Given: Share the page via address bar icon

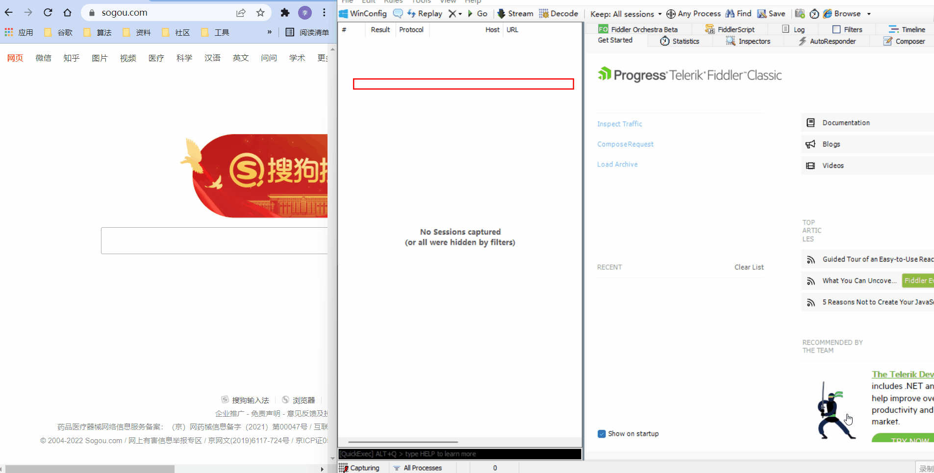Looking at the screenshot, I should coord(241,13).
